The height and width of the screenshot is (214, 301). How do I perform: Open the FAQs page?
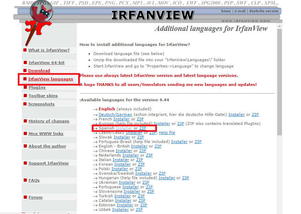click(x=34, y=180)
